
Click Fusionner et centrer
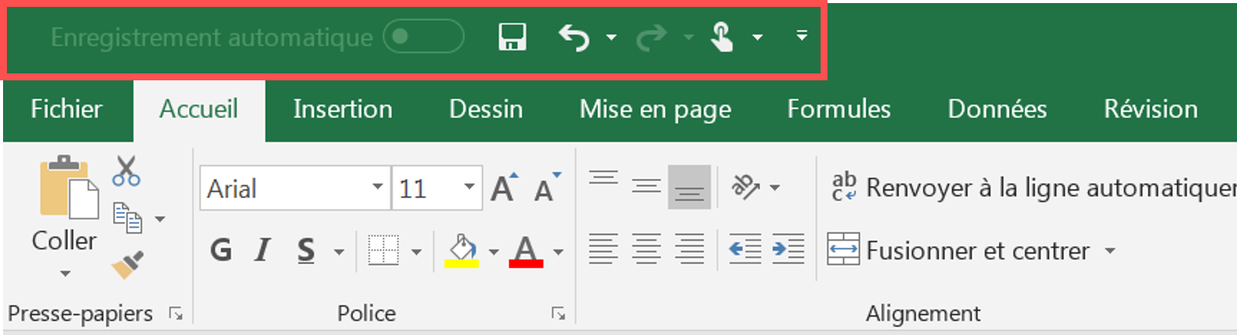point(959,250)
